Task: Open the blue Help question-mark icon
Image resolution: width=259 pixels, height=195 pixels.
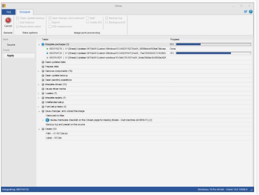Action: point(251,12)
